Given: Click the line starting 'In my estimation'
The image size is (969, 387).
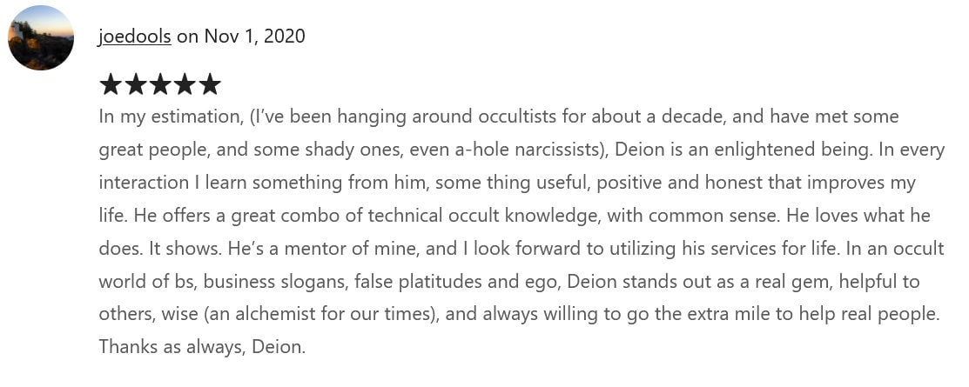Looking at the screenshot, I should 499,117.
